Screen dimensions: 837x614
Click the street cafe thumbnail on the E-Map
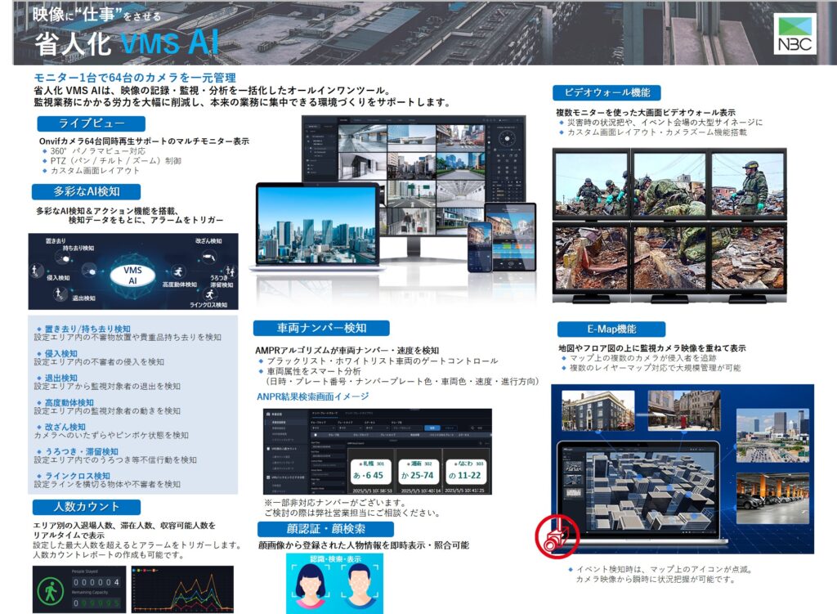click(684, 410)
